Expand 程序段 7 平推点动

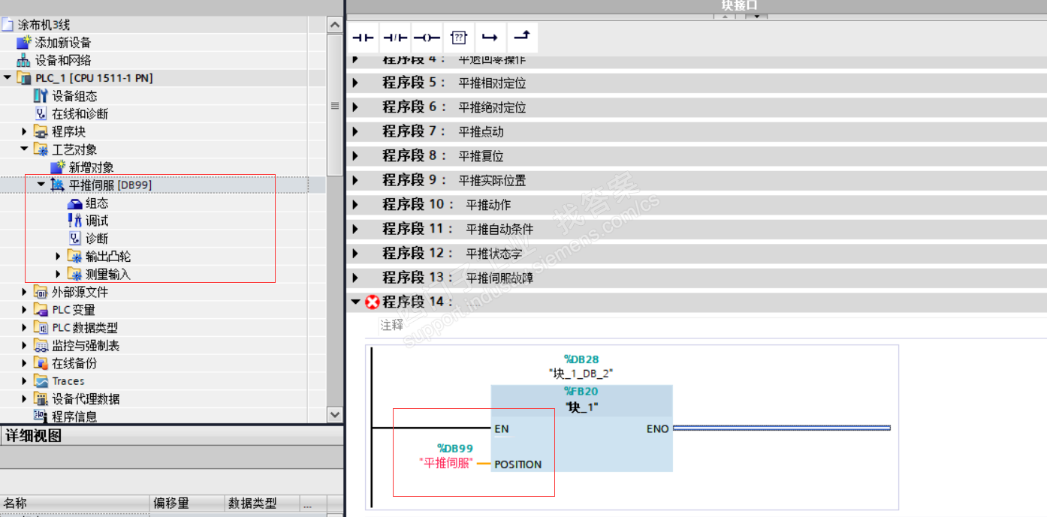tap(356, 132)
